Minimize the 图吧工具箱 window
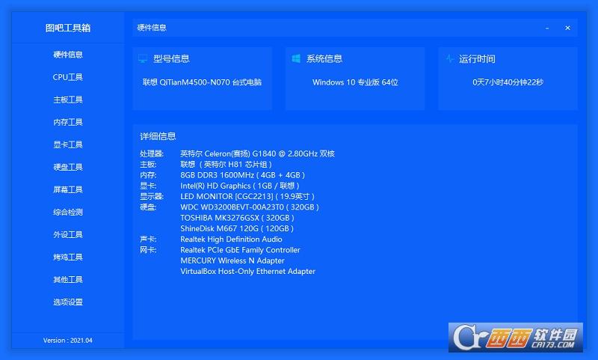Image resolution: width=598 pixels, height=360 pixels. [547, 28]
